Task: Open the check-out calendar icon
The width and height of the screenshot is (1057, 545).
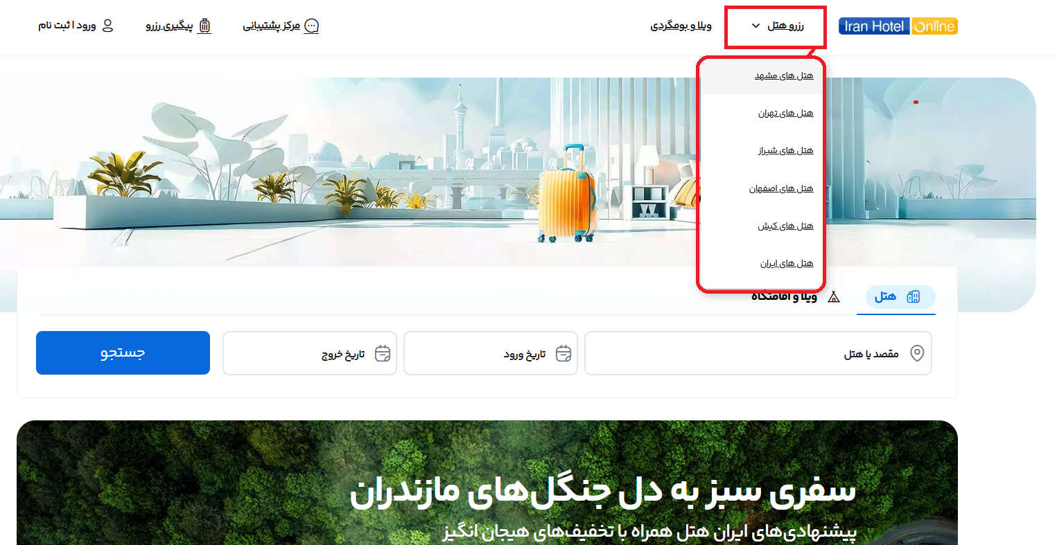Action: tap(381, 353)
